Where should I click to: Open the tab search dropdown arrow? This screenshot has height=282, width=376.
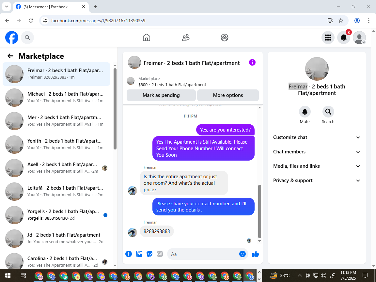[7, 7]
